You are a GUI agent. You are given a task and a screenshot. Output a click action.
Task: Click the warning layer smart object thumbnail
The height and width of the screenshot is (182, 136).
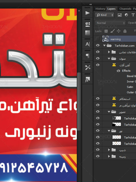(x=105, y=39)
